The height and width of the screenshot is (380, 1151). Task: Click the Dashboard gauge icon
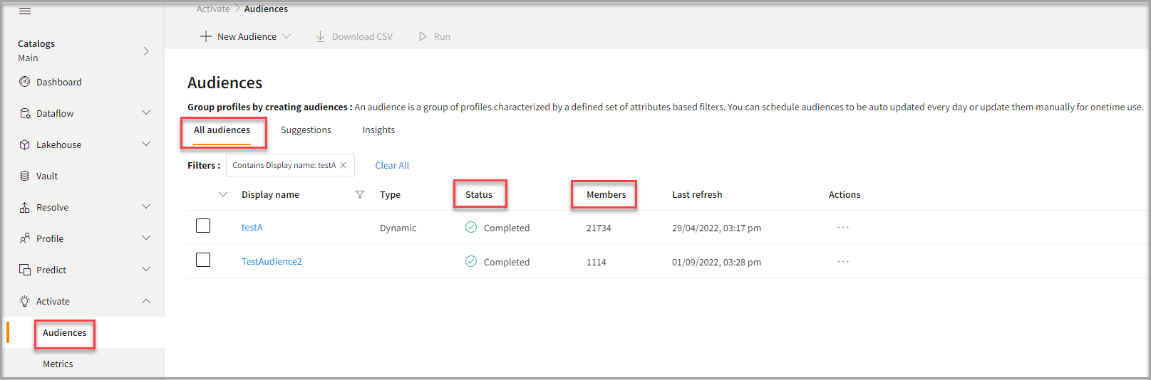tap(24, 82)
